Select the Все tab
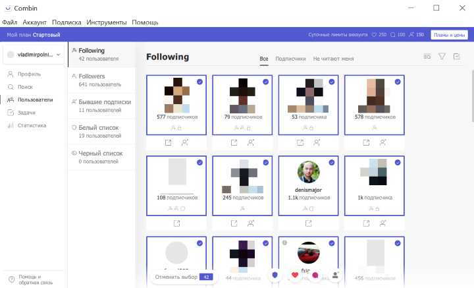 264,59
